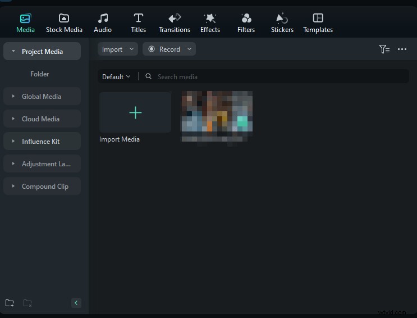Image resolution: width=417 pixels, height=318 pixels.
Task: Create a new folder with bottom-left icon
Action: (10, 303)
